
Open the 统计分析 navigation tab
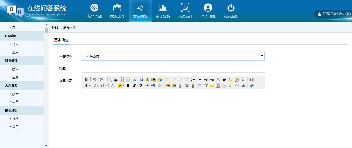163,11
